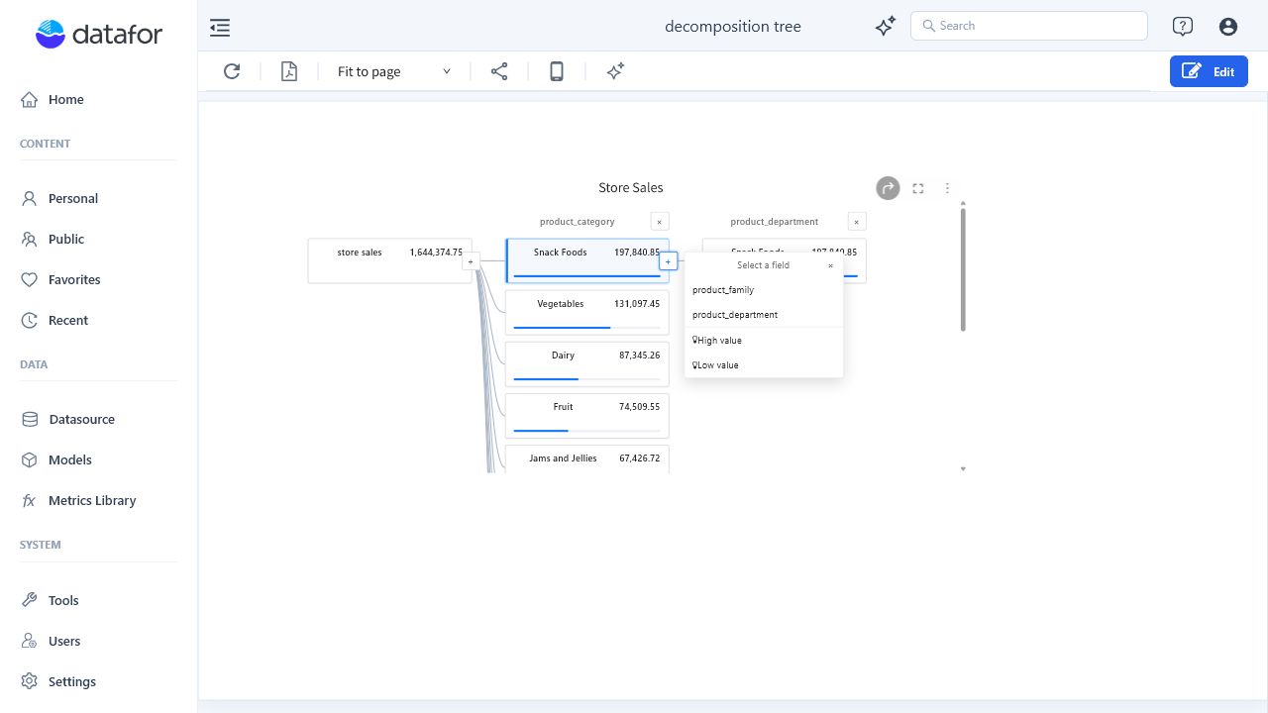Screen dimensions: 1268x713
Task: Click the AI insights sparkle in toolbar
Action: (615, 71)
